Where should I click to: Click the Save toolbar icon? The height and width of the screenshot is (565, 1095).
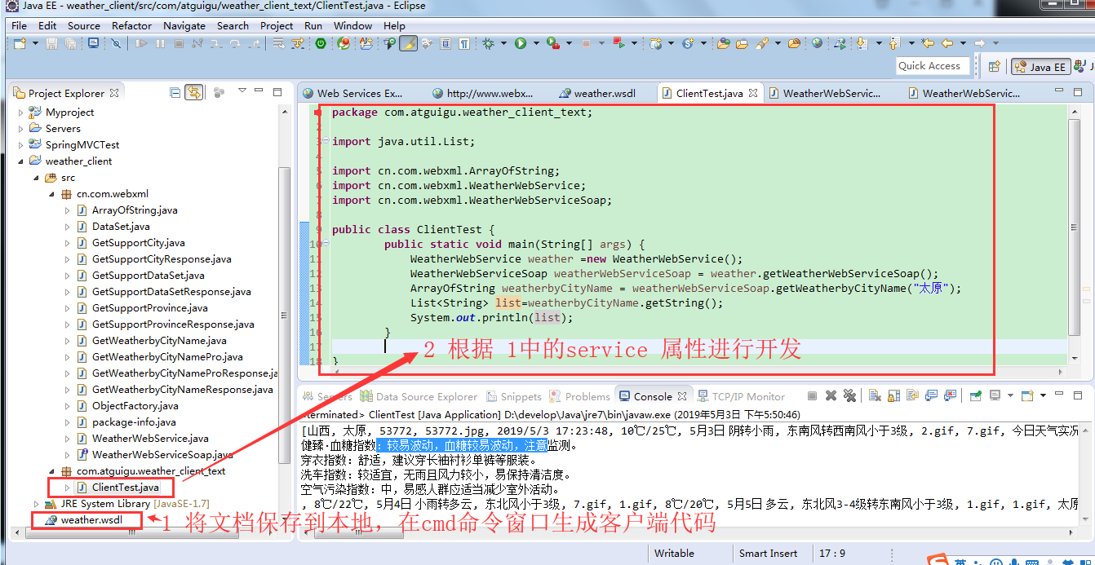pyautogui.click(x=51, y=43)
